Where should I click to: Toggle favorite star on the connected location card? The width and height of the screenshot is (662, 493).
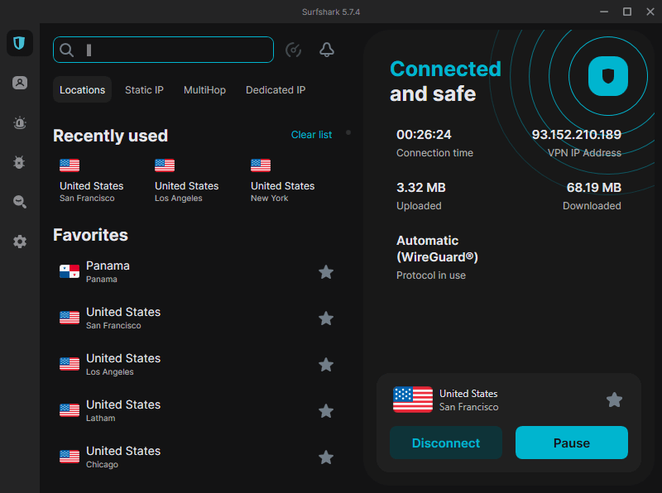(614, 400)
